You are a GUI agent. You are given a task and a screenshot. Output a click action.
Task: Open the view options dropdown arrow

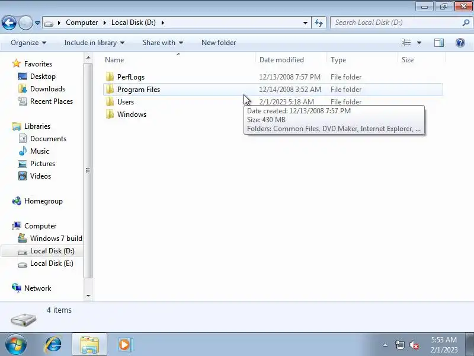419,43
